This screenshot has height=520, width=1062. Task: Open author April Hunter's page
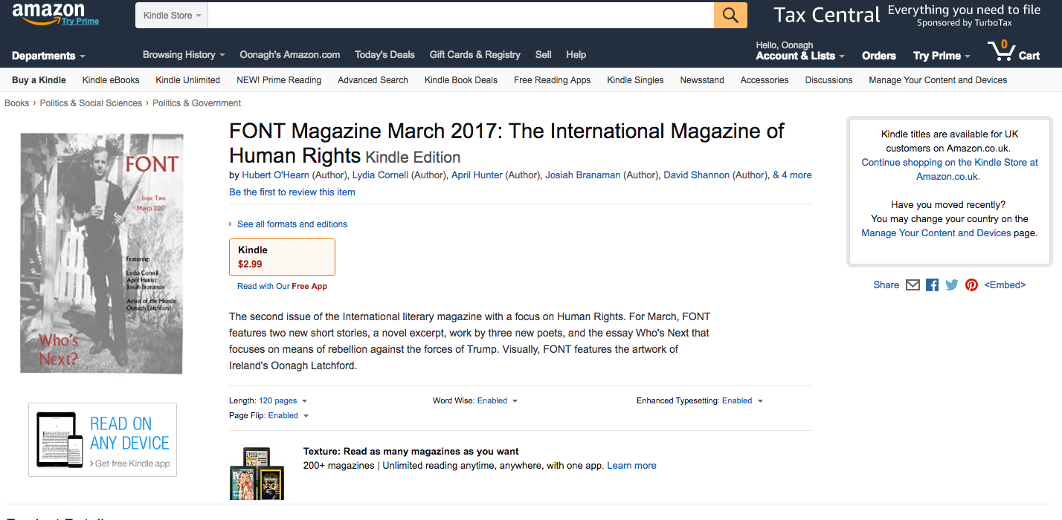(477, 175)
